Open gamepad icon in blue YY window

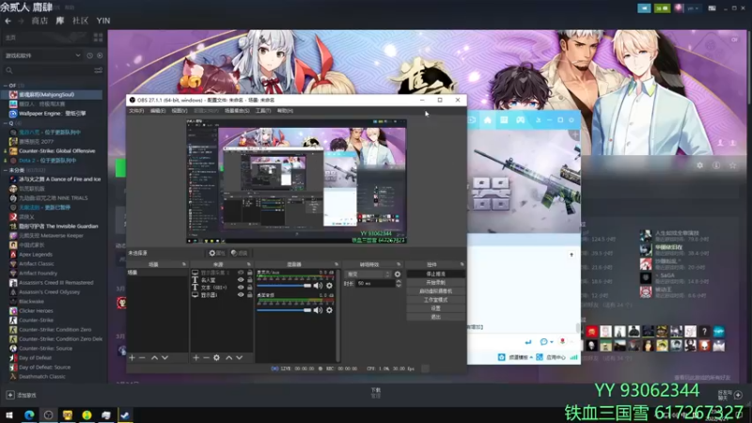[521, 120]
